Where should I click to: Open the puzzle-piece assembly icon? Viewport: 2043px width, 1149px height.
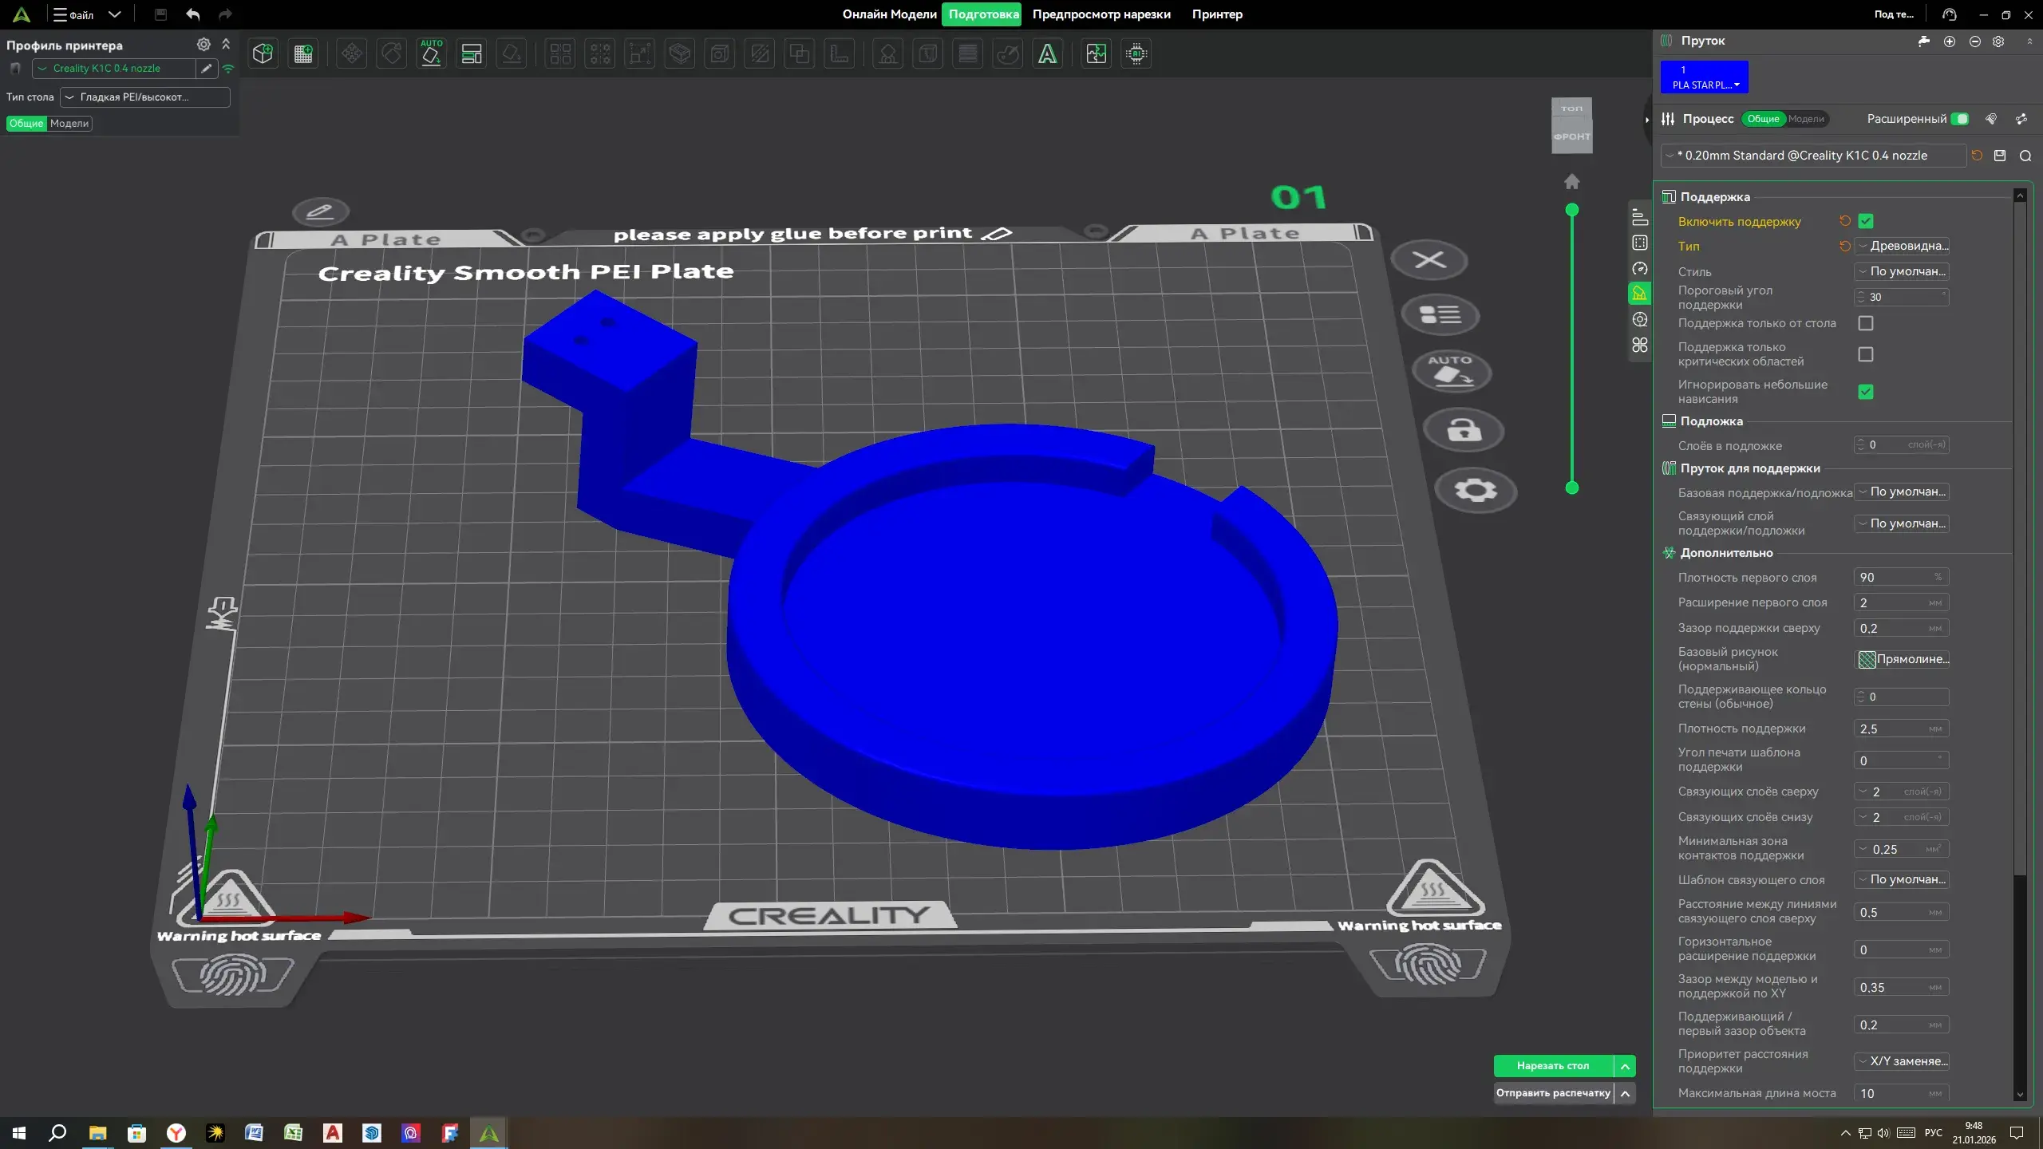click(1097, 53)
